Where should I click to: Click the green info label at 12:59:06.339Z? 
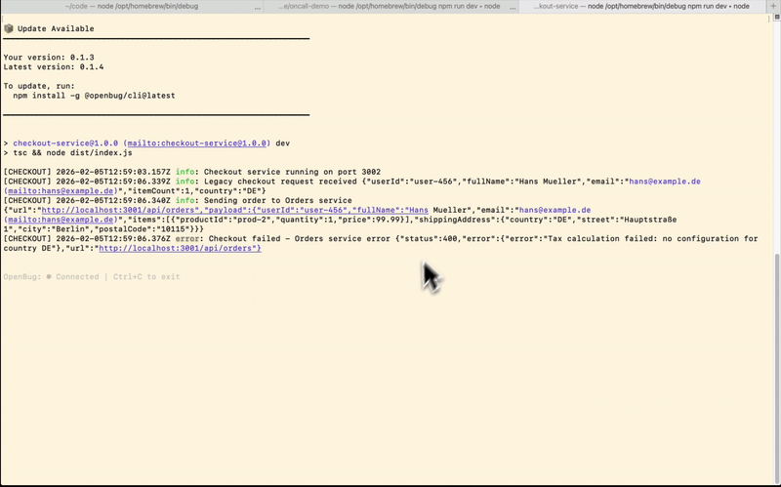[185, 182]
